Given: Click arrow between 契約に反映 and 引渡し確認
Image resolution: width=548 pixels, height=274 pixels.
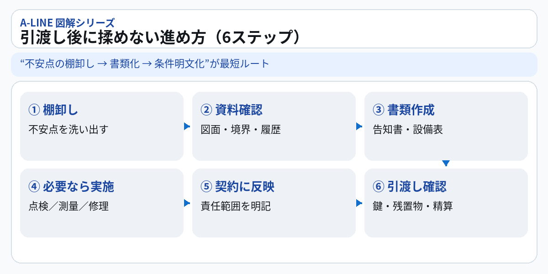Looking at the screenshot, I should coord(359,203).
